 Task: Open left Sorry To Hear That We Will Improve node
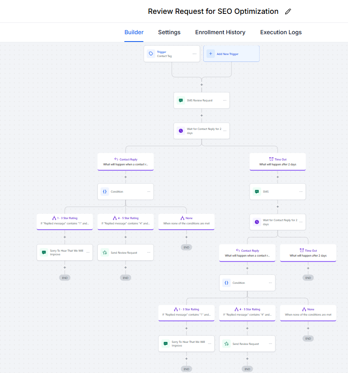64,252
